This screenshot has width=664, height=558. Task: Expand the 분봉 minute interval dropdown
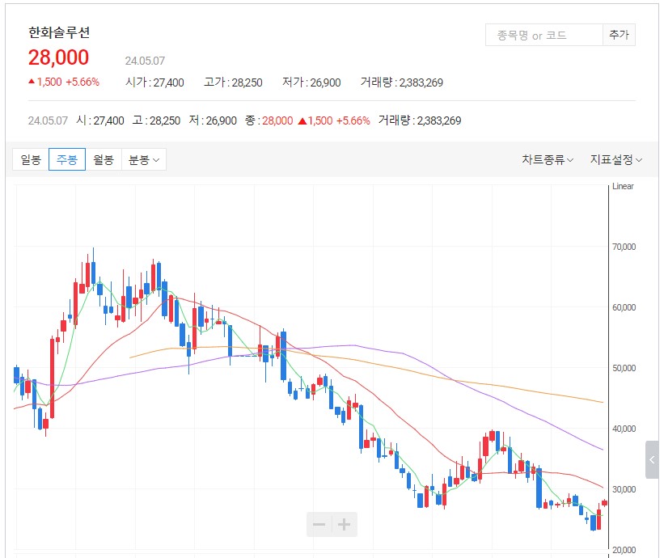pos(144,159)
